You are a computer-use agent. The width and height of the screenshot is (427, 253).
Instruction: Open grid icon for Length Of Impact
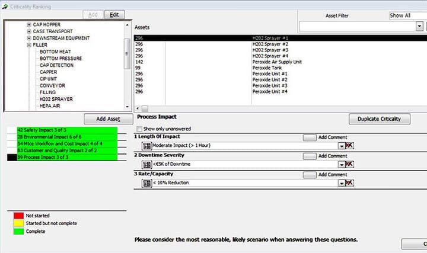146,146
